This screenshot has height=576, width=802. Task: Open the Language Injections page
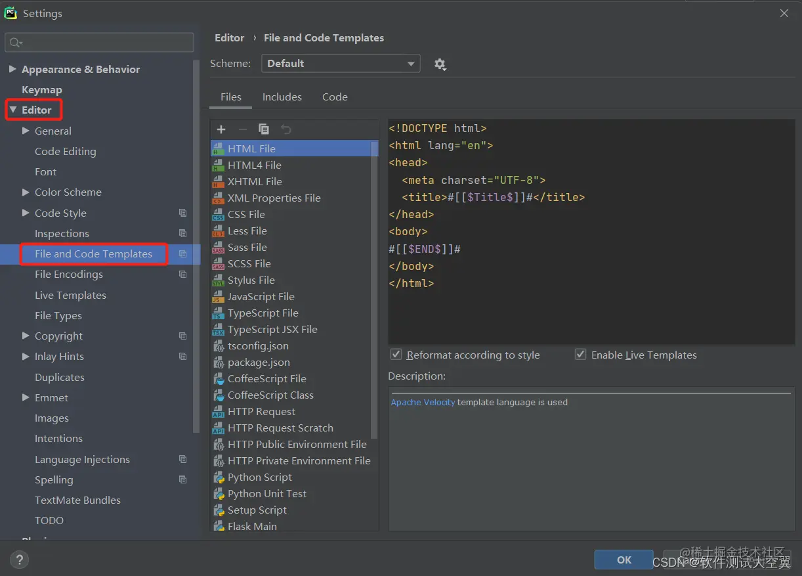[x=82, y=459]
